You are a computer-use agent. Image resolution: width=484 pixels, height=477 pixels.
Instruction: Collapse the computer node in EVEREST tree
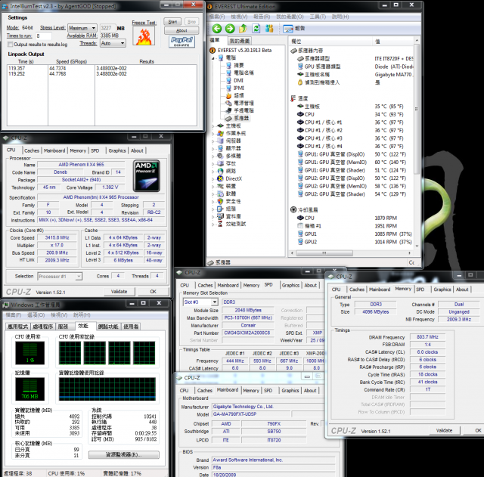coord(213,58)
